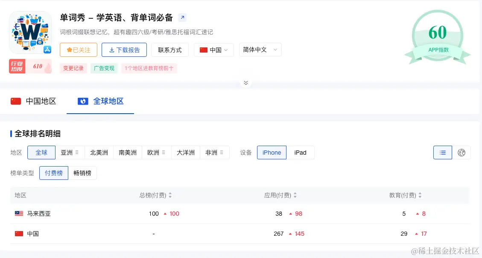Screen dimensions: 482x258
Task: Click 中国 app rank value 267
Action: click(278, 234)
